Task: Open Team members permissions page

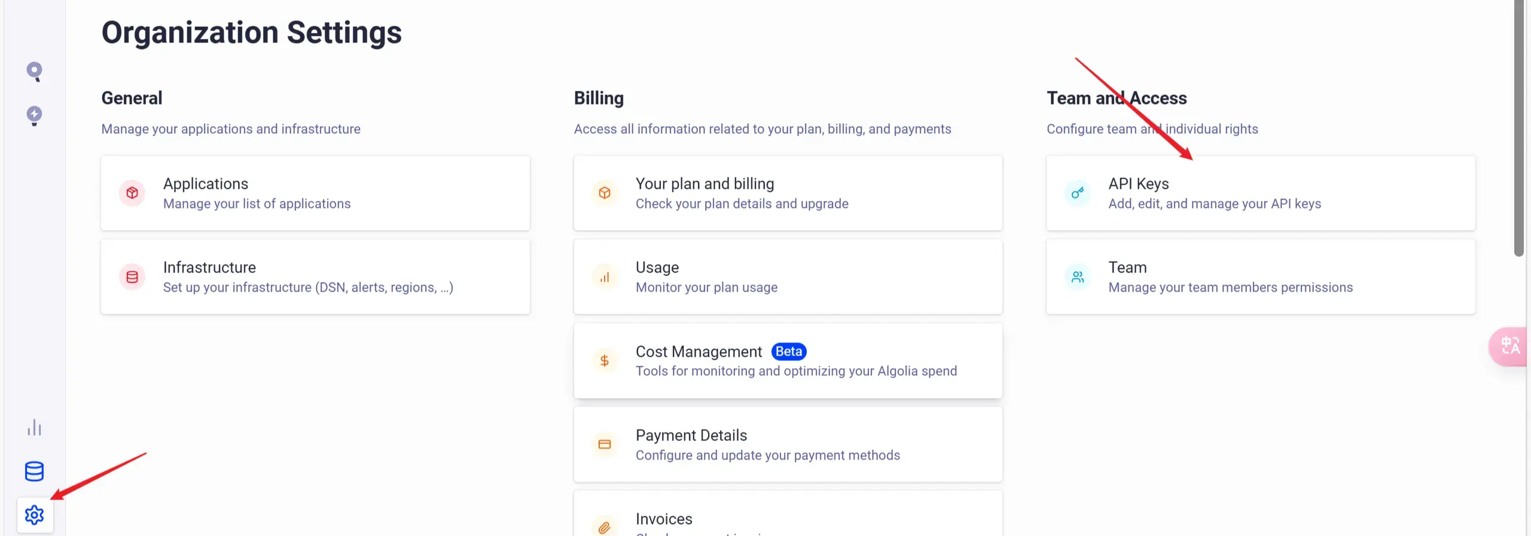Action: [x=1260, y=277]
